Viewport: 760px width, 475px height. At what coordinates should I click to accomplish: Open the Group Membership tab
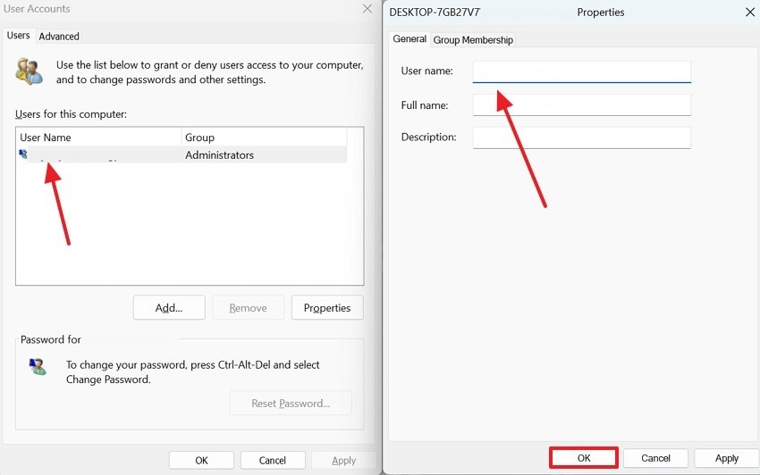[473, 39]
